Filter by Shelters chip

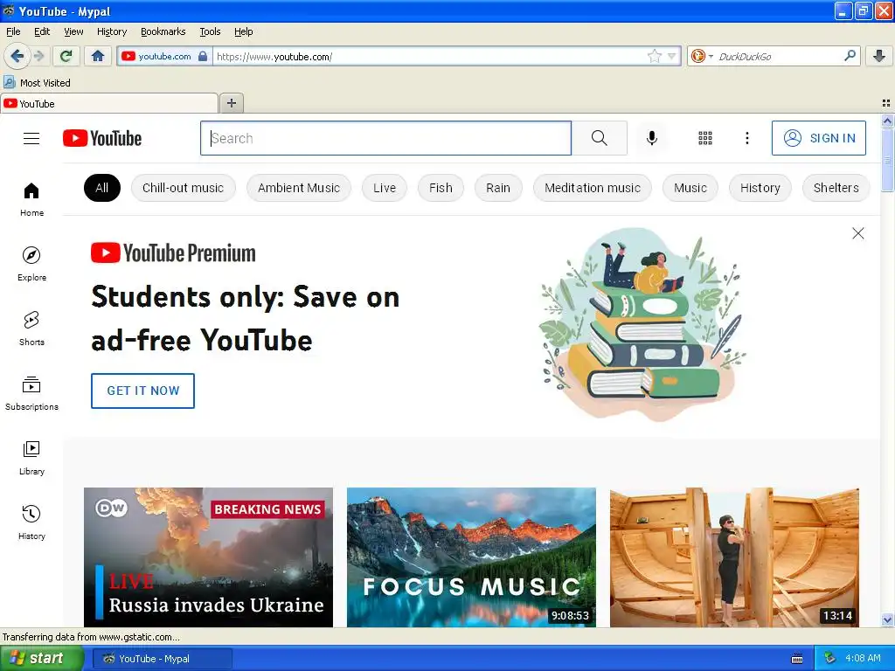[836, 188]
